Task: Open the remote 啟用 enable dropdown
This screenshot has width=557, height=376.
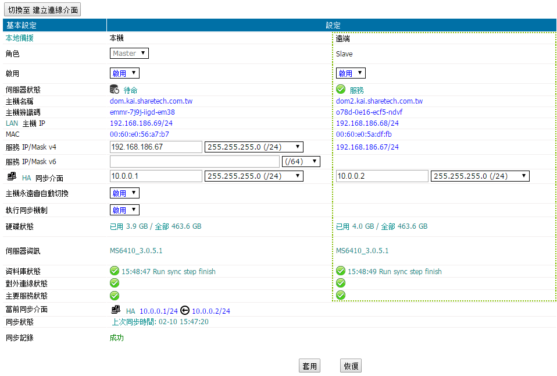Action: coord(351,73)
